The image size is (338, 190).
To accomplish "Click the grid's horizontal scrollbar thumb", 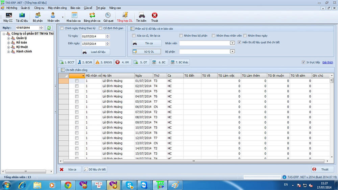I will 194,161.
